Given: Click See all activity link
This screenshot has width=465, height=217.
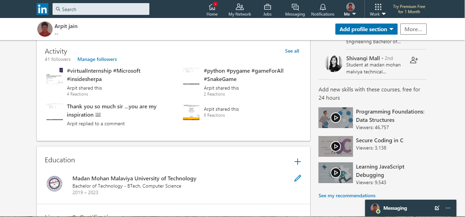Looking at the screenshot, I should [x=292, y=51].
